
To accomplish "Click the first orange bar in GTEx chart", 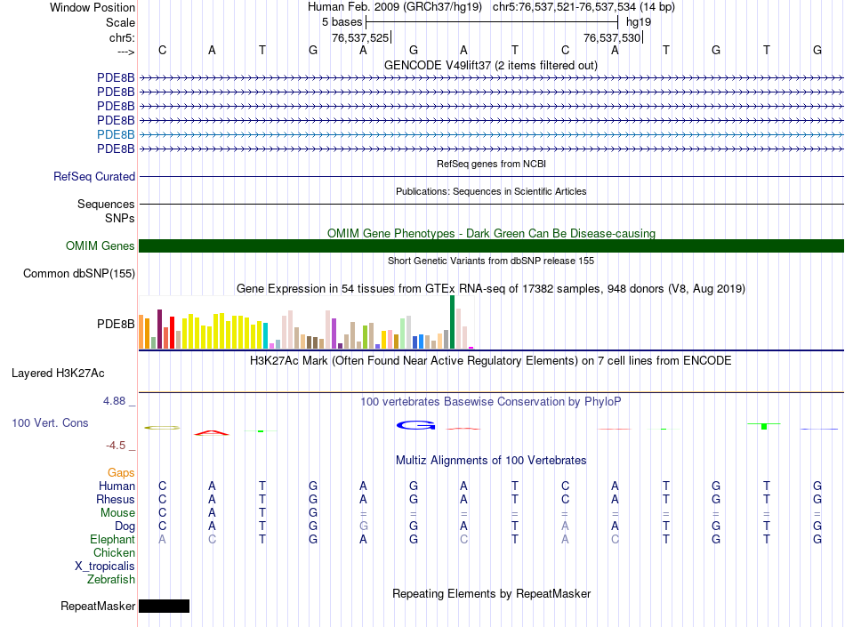I will (x=141, y=332).
